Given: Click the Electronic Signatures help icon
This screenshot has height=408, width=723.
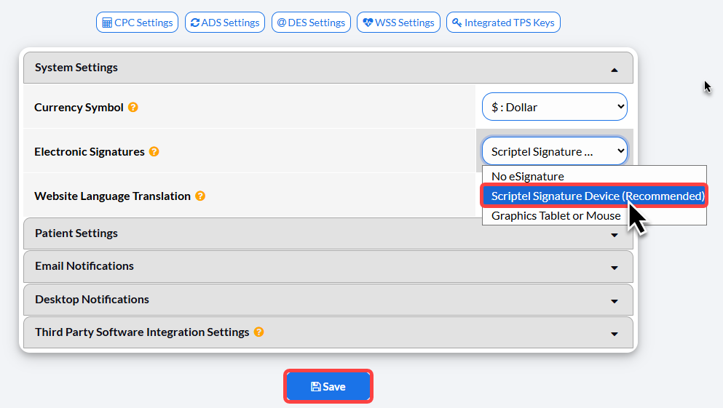Looking at the screenshot, I should pyautogui.click(x=154, y=151).
